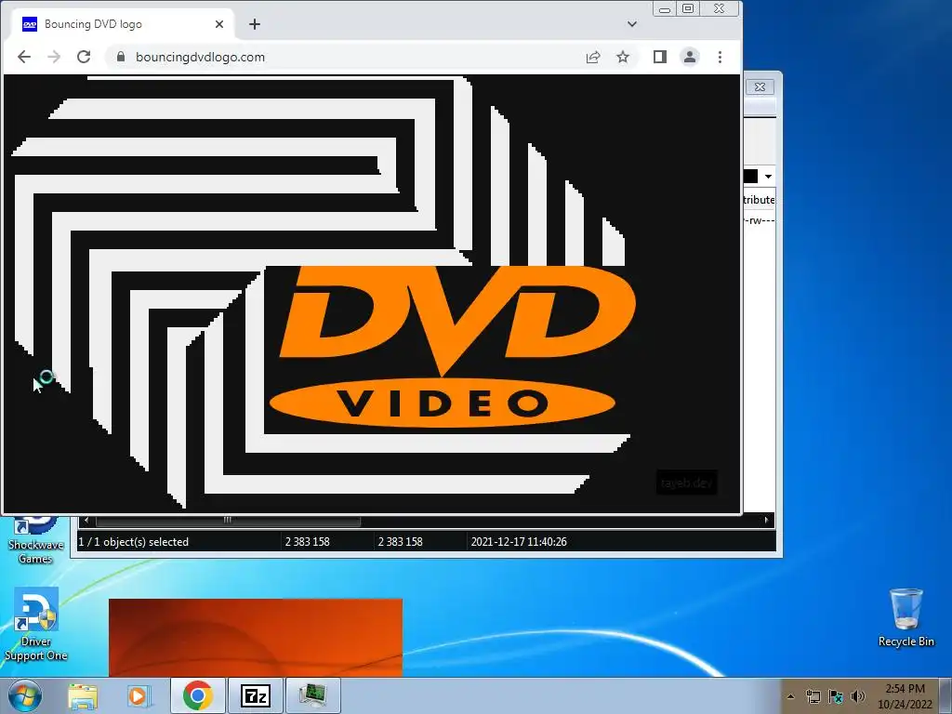
Task: Reload the bouncingdvdlogo.com page
Action: [x=84, y=57]
